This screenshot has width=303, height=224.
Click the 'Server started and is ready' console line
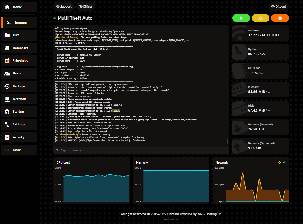click(x=91, y=125)
